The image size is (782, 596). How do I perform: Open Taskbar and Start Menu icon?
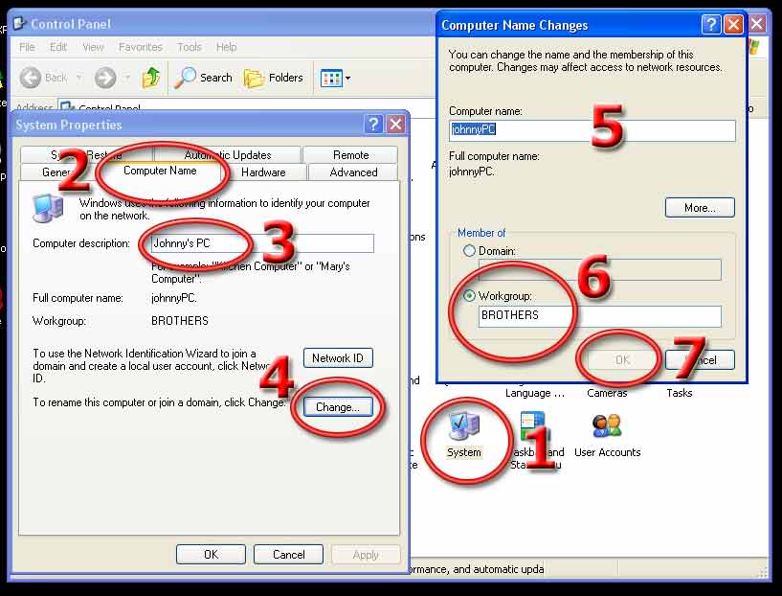[537, 439]
